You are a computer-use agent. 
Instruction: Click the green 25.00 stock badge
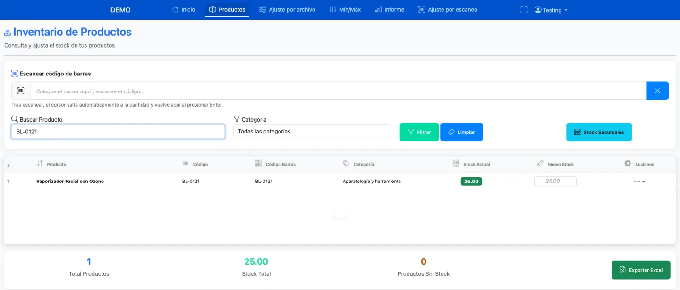click(x=471, y=181)
